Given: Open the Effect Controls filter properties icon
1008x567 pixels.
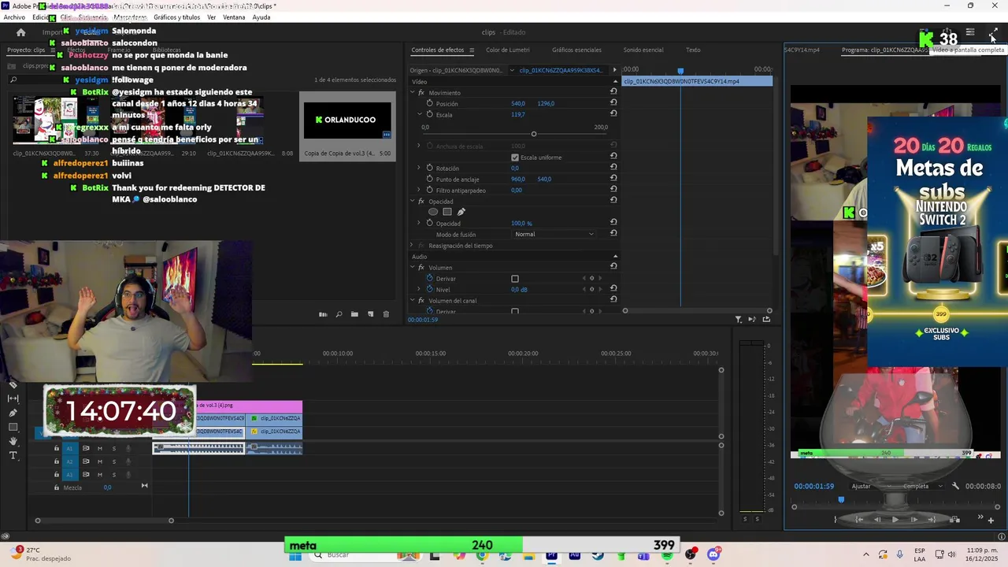Looking at the screenshot, I should pos(738,319).
